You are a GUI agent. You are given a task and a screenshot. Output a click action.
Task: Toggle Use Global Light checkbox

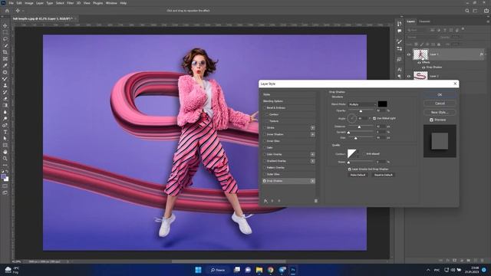pyautogui.click(x=374, y=118)
